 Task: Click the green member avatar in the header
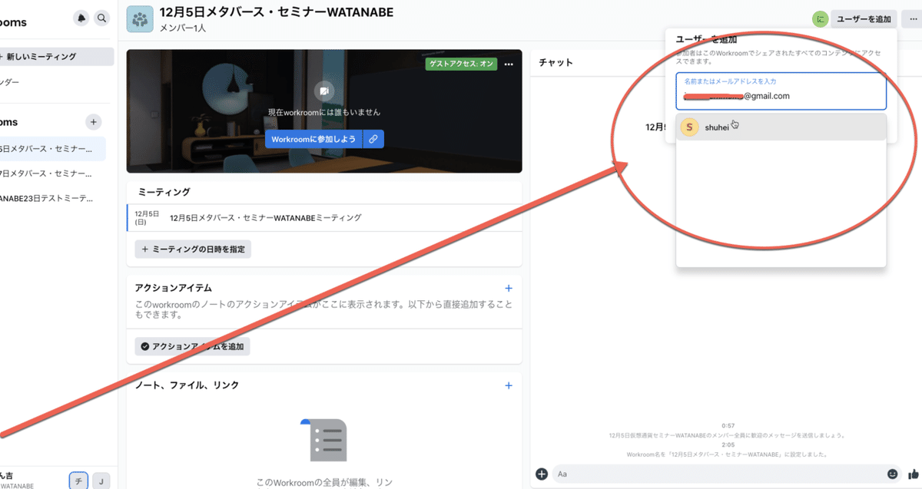pyautogui.click(x=821, y=19)
